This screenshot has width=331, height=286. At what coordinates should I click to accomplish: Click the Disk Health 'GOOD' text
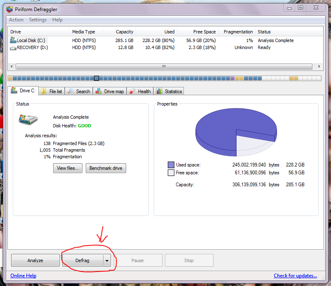85,126
